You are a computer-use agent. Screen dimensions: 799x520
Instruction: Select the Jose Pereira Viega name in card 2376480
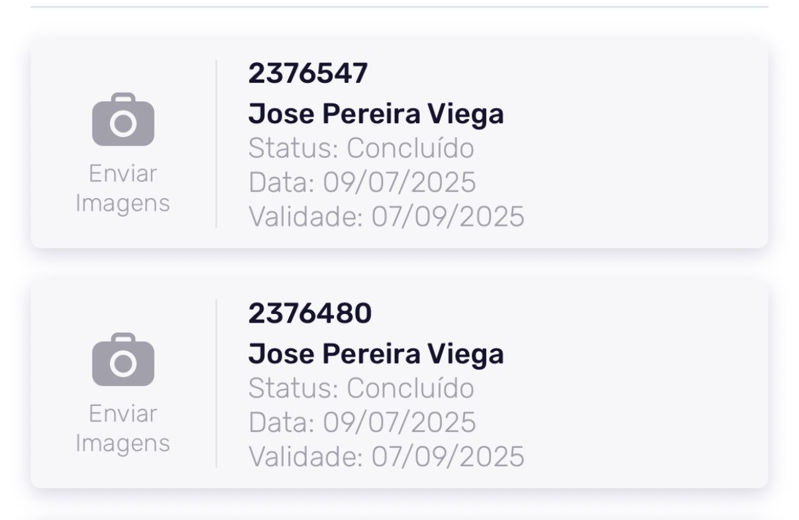tap(376, 354)
